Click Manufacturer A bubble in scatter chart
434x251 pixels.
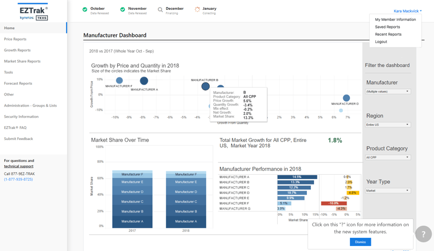click(144, 81)
